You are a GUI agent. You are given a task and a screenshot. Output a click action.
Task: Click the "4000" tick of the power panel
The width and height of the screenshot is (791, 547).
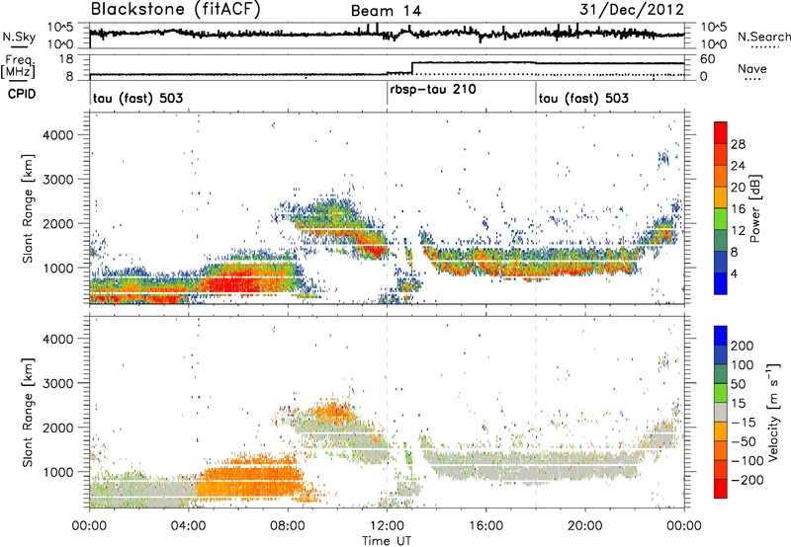click(x=58, y=135)
